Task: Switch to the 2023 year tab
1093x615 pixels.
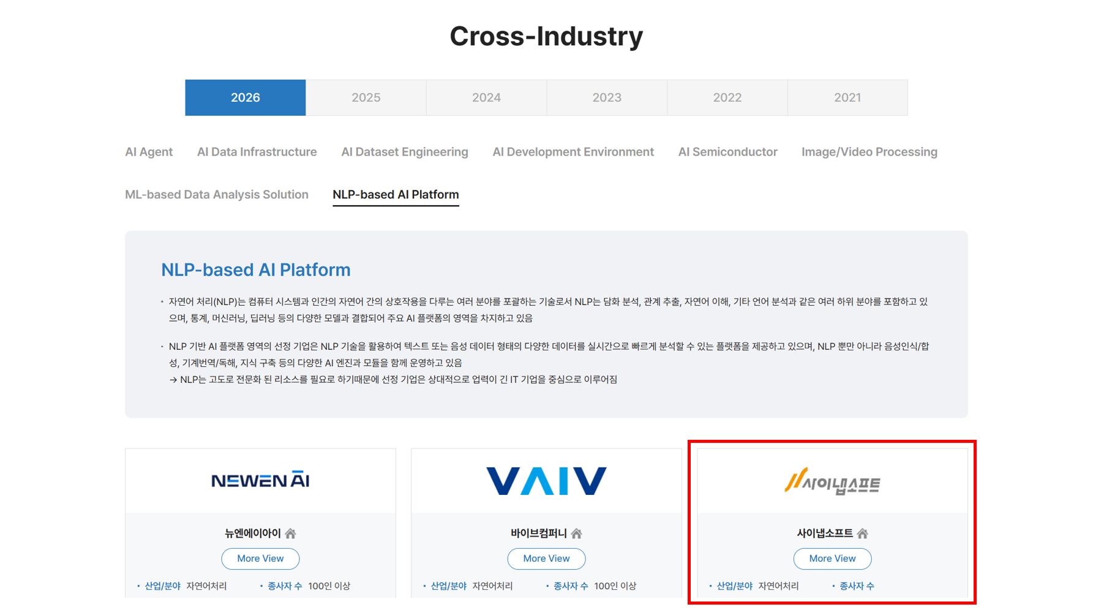Action: coord(607,97)
